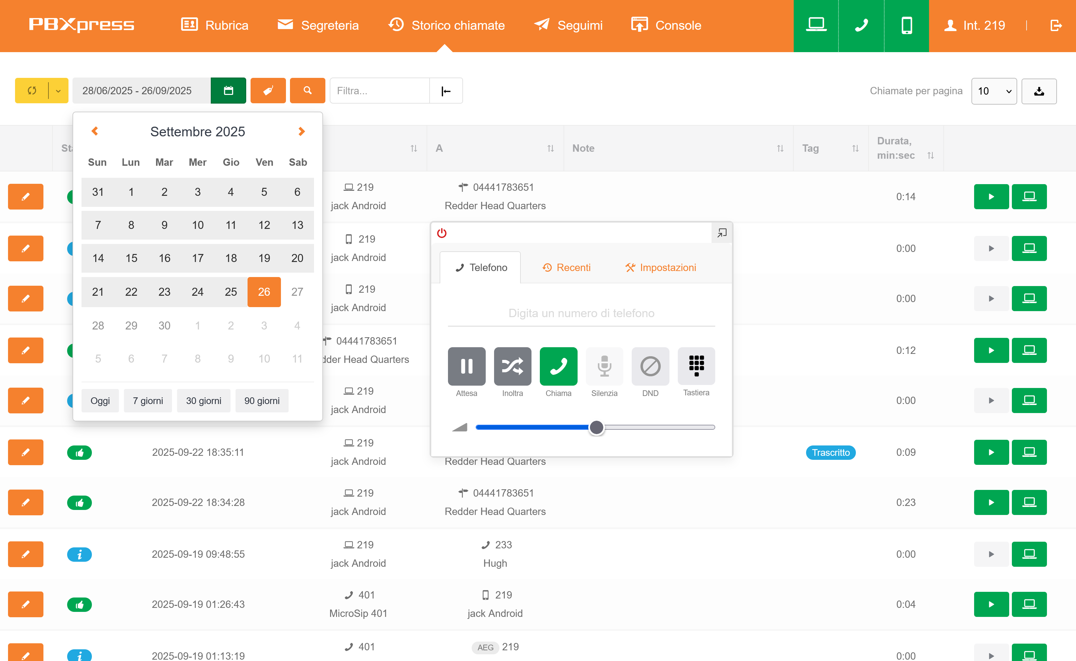Open the Inoltra call transfer tool
Image resolution: width=1076 pixels, height=661 pixels.
tap(512, 366)
